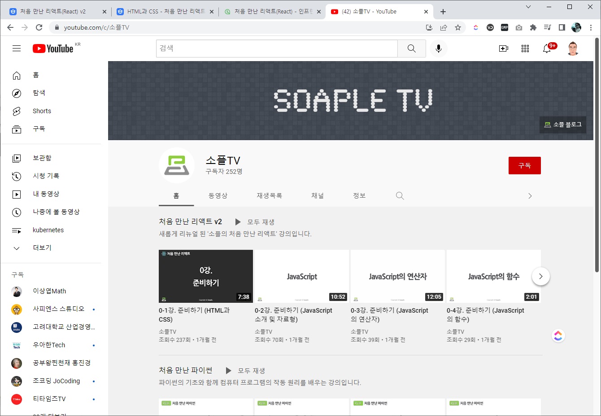Image resolution: width=601 pixels, height=416 pixels.
Task: Open Shorts in the sidebar
Action: [51, 111]
